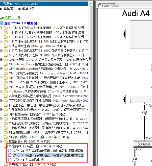Expand the Climatronic Basis folder node
Image resolution: width=152 pixels, height=166 pixels.
coord(1,64)
